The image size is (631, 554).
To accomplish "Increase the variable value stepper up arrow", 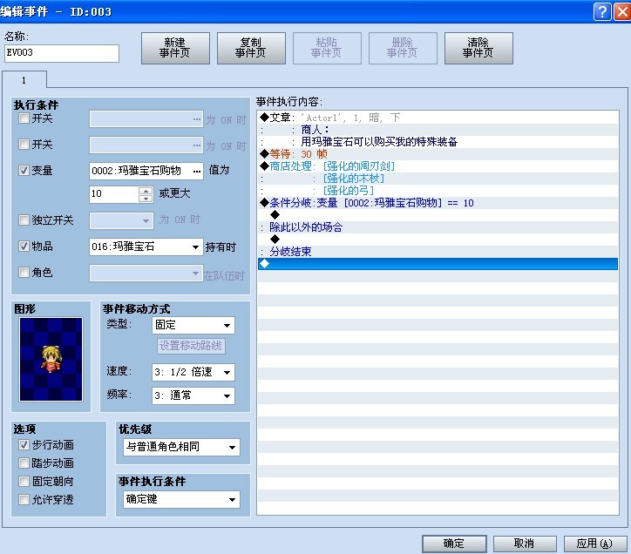I will [x=146, y=190].
